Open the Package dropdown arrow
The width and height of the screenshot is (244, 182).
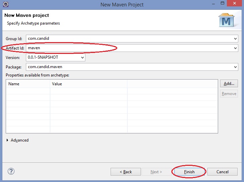coord(235,67)
